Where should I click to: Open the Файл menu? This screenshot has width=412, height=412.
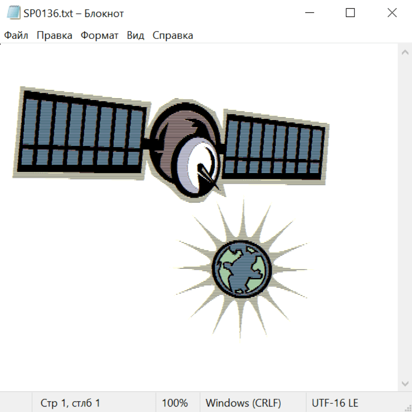[x=16, y=35]
